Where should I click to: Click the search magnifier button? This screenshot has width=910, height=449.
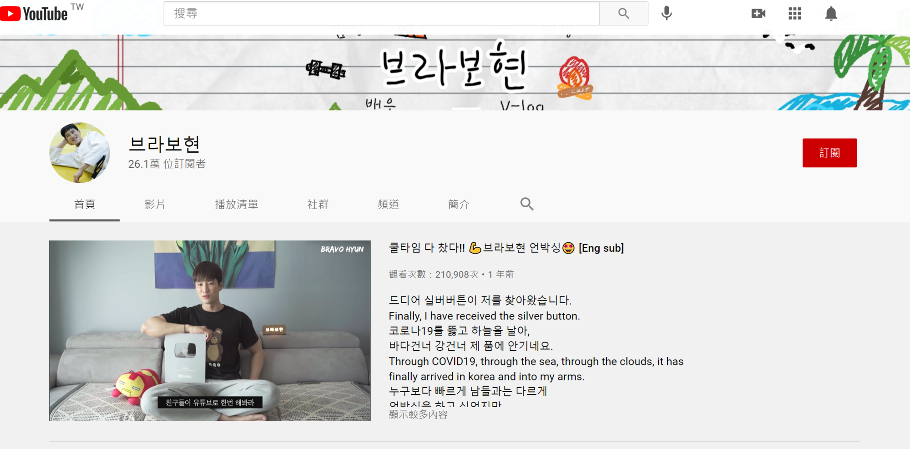pyautogui.click(x=623, y=14)
